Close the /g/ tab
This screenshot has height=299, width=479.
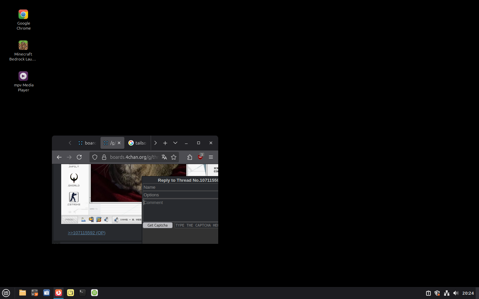click(119, 143)
